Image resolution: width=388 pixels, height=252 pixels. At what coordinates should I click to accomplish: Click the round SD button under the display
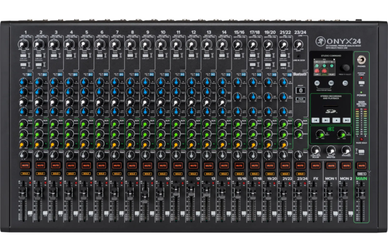[331, 83]
